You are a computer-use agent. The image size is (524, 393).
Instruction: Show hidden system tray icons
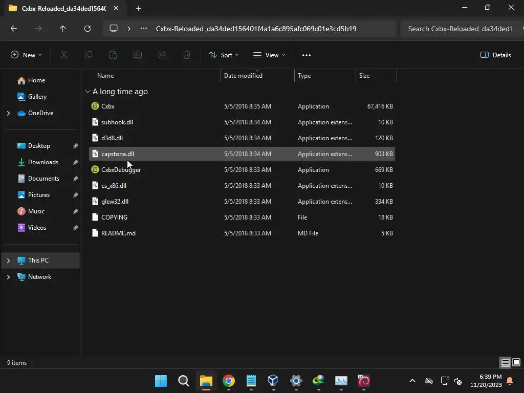pyautogui.click(x=412, y=381)
